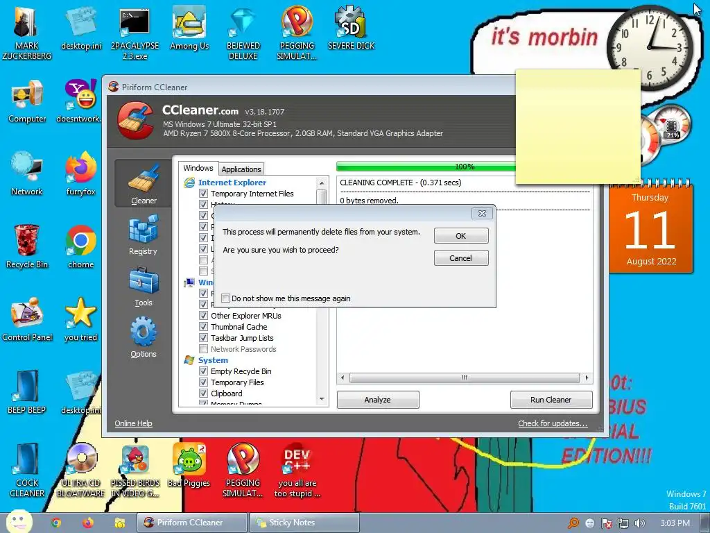
Task: Select the SEVERE DICK desktop icon
Action: 351,28
